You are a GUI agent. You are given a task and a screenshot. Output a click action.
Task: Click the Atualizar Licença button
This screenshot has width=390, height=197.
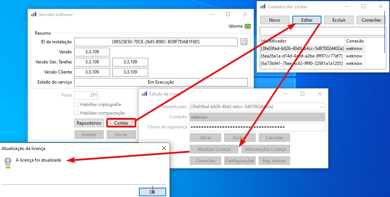pyautogui.click(x=214, y=149)
